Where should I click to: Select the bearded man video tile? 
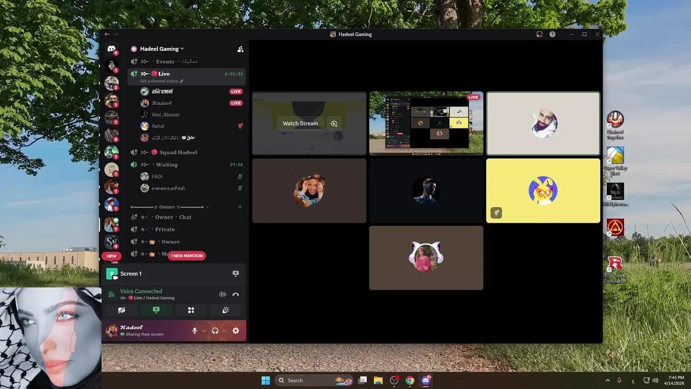(543, 123)
